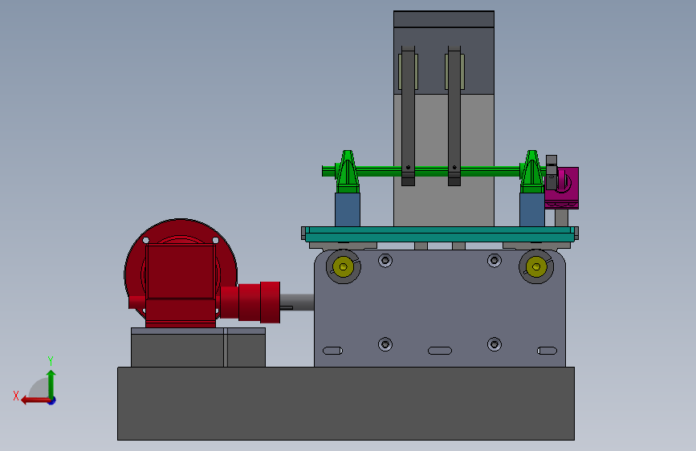Select the right yellow cam roller
The image size is (696, 451).
tap(536, 266)
